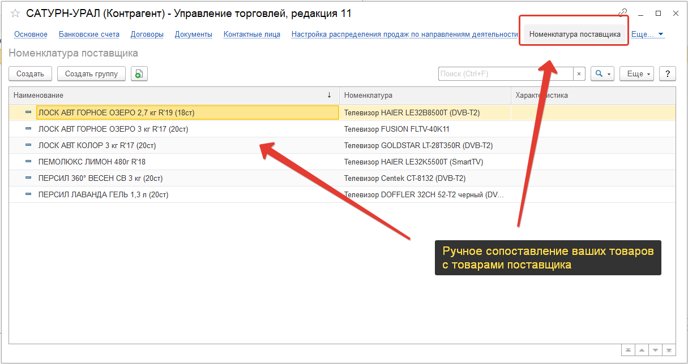Open the Контактные лица section
The image size is (688, 364).
pos(252,34)
